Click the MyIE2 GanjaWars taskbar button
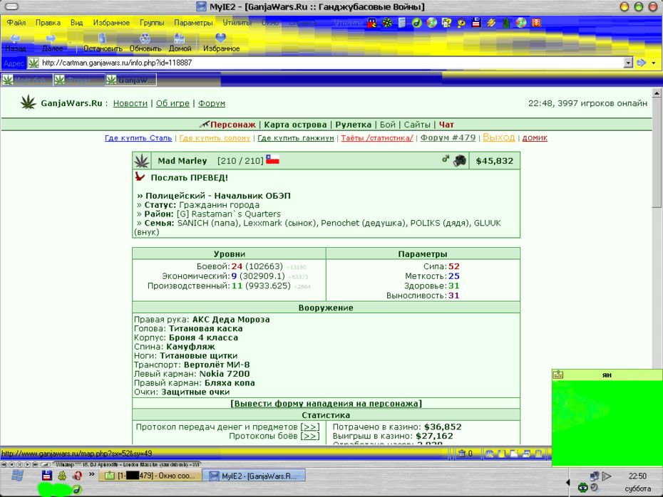The height and width of the screenshot is (497, 663). click(x=254, y=476)
